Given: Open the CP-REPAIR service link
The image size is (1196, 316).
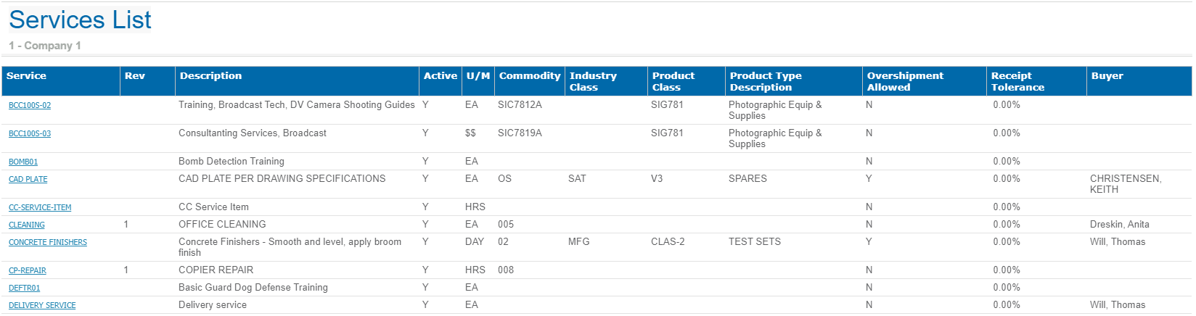Looking at the screenshot, I should [x=28, y=271].
